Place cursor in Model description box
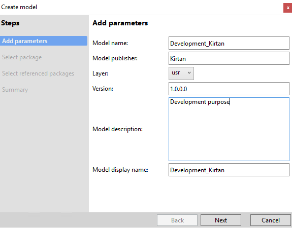Screen dimensions: 292x228 pos(229,129)
